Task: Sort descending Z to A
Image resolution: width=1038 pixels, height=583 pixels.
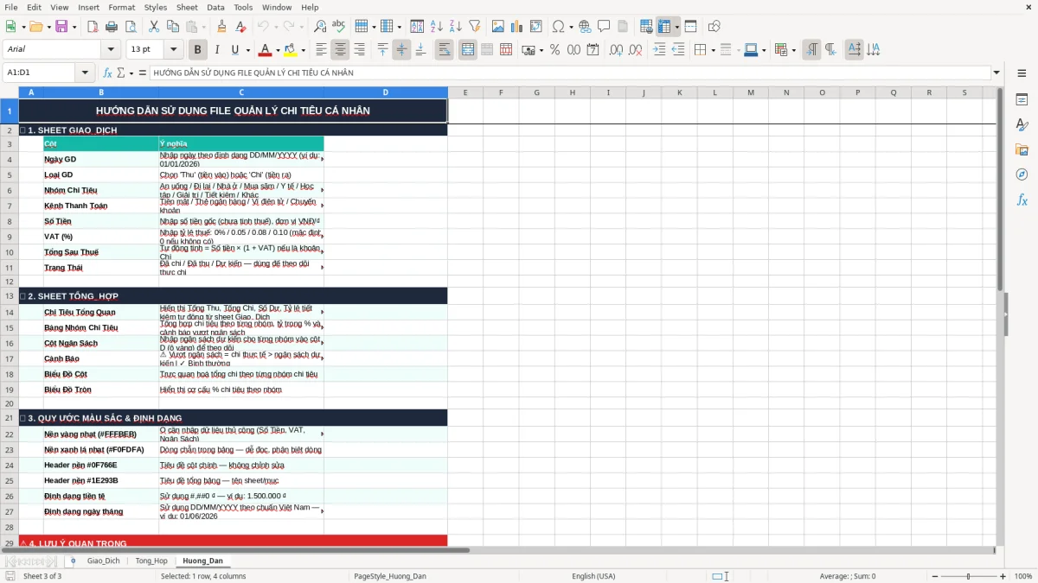Action: tap(455, 27)
